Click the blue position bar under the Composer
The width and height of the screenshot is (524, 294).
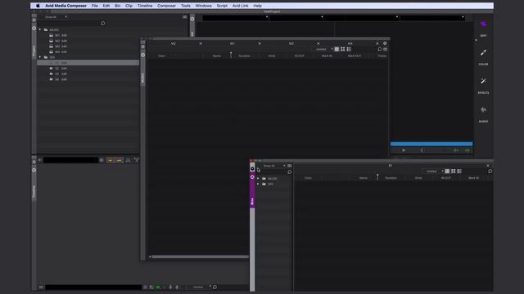point(431,144)
